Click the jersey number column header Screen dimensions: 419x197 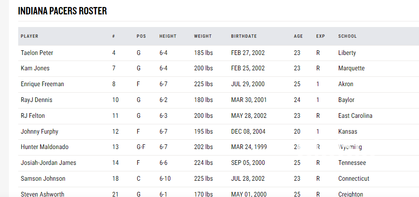tap(113, 36)
